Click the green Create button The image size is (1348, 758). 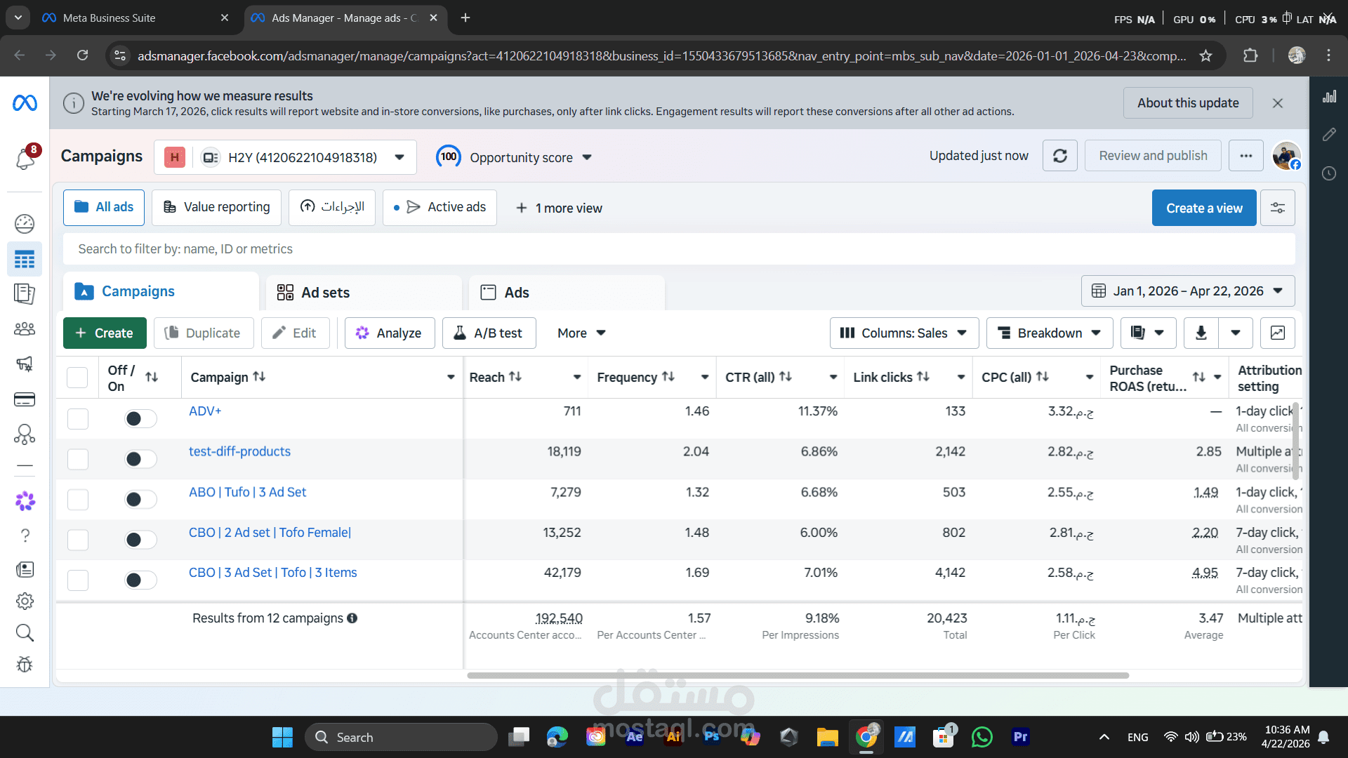(105, 333)
